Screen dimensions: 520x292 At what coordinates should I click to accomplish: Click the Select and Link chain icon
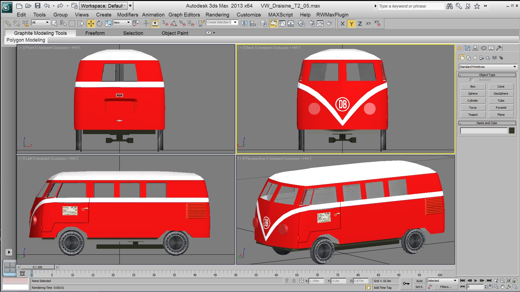click(x=8, y=24)
